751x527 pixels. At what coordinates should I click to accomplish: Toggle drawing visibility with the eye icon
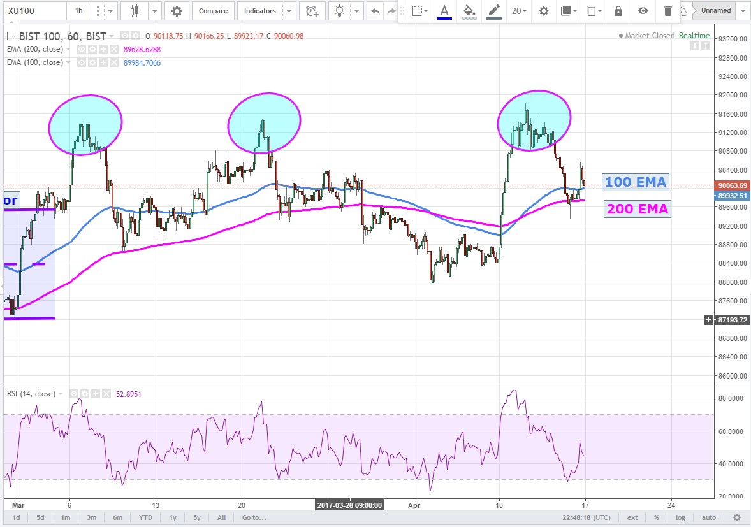[643, 11]
